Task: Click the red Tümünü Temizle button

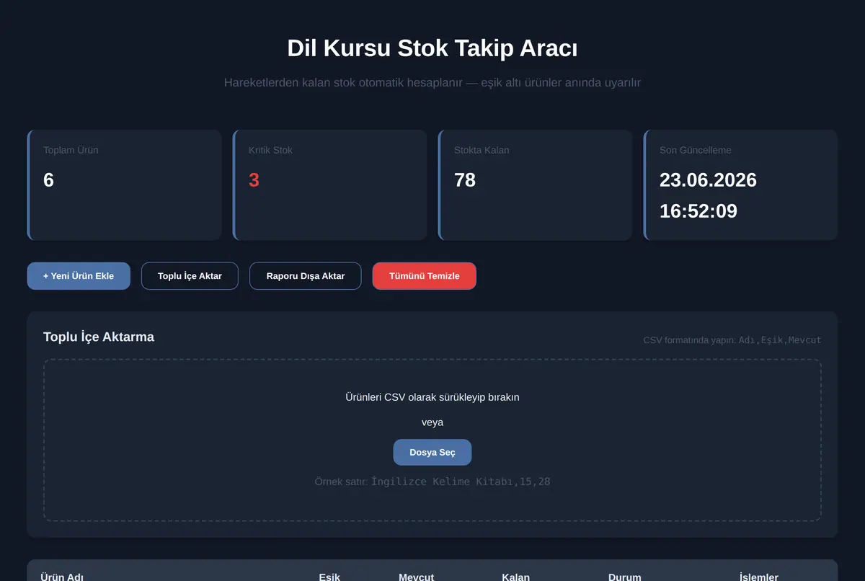Action: tap(425, 276)
